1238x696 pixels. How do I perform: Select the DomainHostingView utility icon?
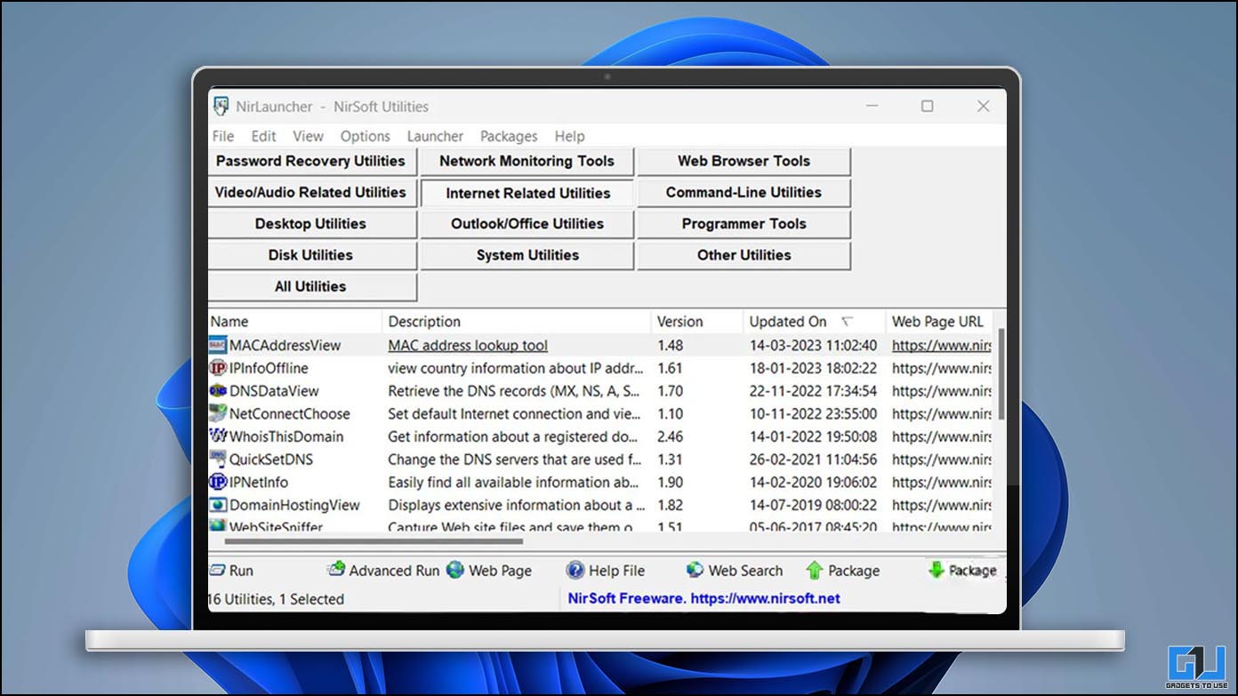[218, 505]
